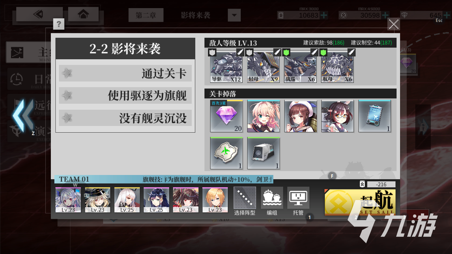Click the 起航 SET SAIL button
Viewport: 452px width, 254px height.
(360, 202)
